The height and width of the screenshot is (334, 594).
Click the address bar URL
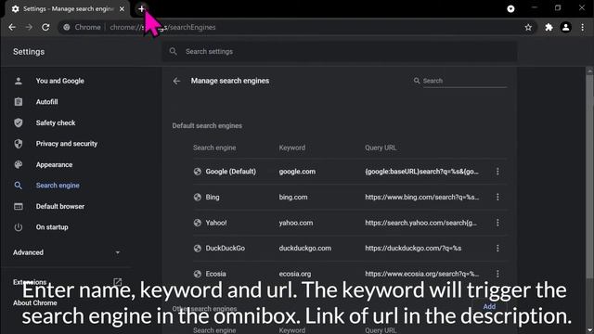162,27
